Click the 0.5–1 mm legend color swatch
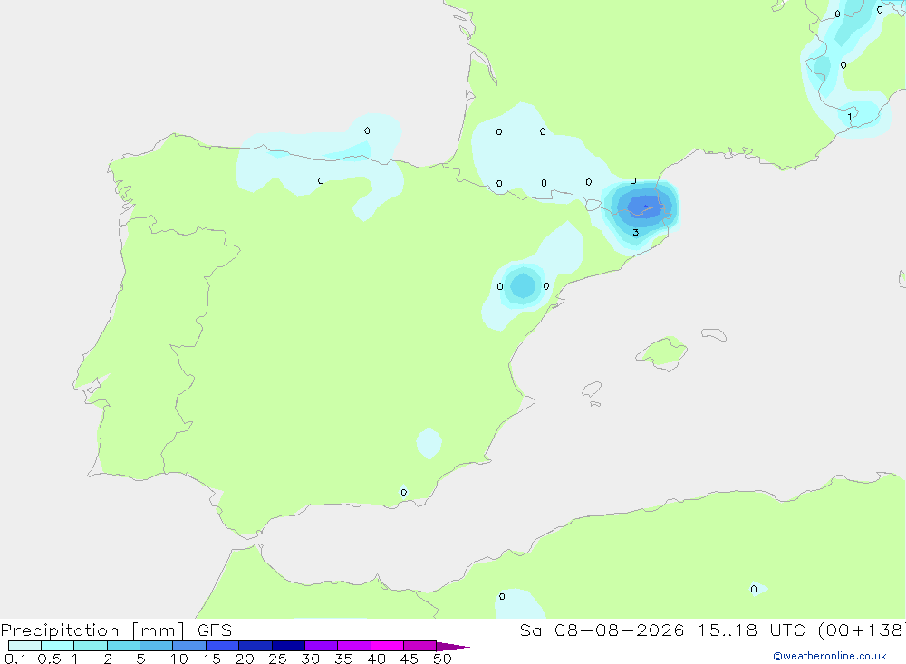Viewport: 906px width, 664px height. point(57,646)
